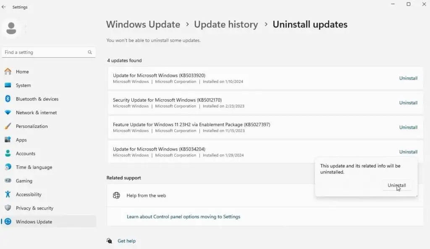The height and width of the screenshot is (249, 430).
Task: Open Accounts settings
Action: coord(26,154)
